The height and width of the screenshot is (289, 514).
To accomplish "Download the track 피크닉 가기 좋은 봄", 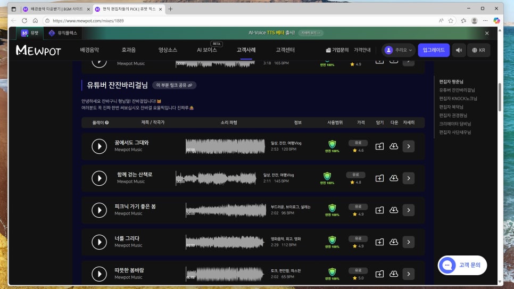I will [x=394, y=210].
